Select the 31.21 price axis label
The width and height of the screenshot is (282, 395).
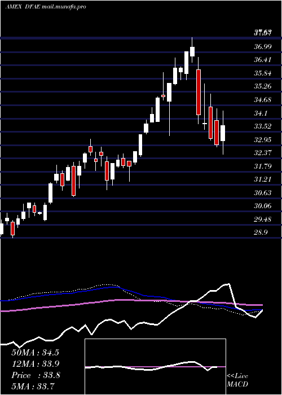[263, 179]
